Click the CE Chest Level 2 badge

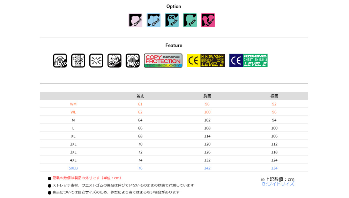(248, 61)
